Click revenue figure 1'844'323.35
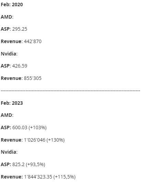Viewport: 142px width, 184px height. tap(38, 177)
